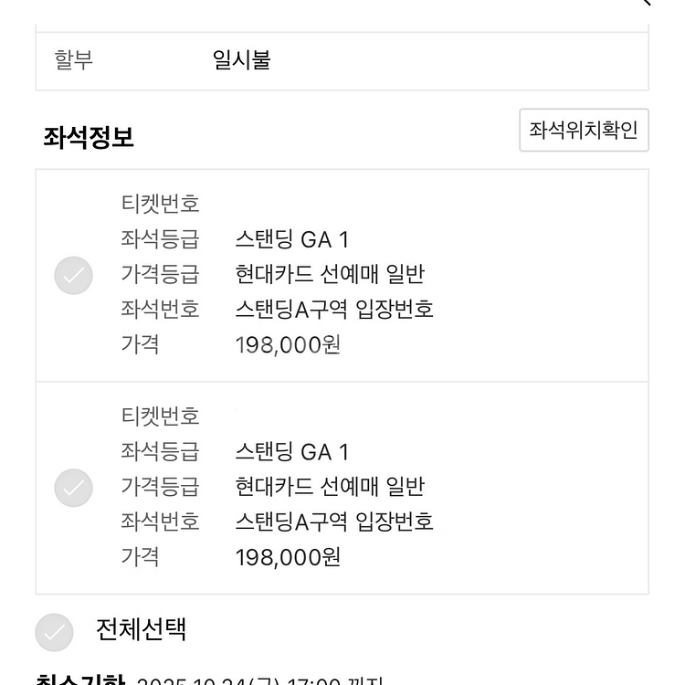Select second ticket's 스탠딩 GA 1 grade

pyautogui.click(x=292, y=452)
